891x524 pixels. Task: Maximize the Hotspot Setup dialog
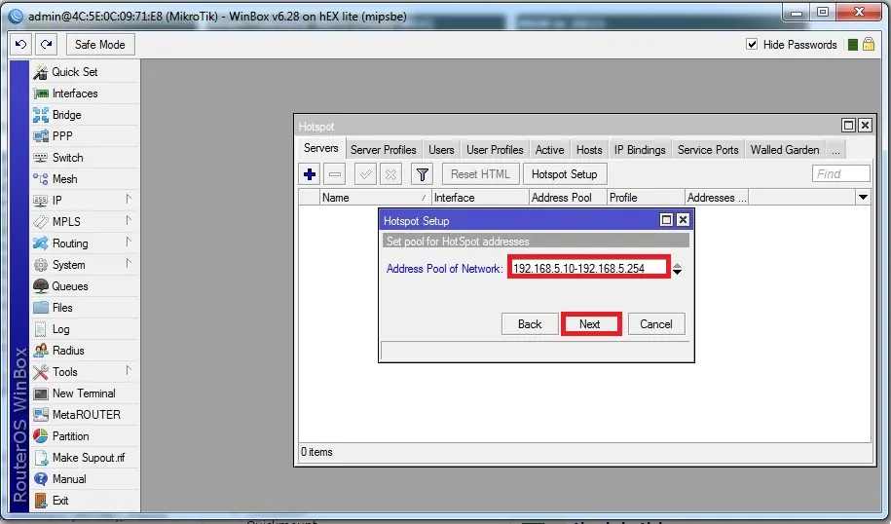tap(666, 220)
